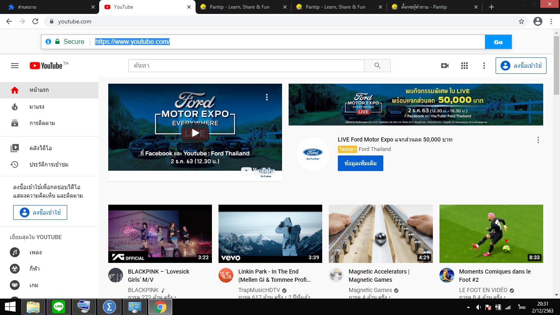Select หน้าแรก in sidebar
560x315 pixels.
click(49, 90)
